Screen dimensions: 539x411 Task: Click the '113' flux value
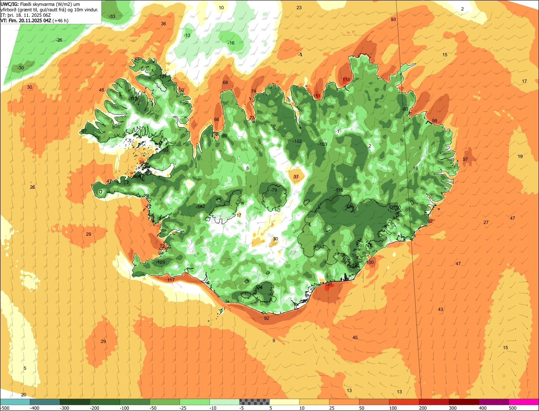(346, 80)
